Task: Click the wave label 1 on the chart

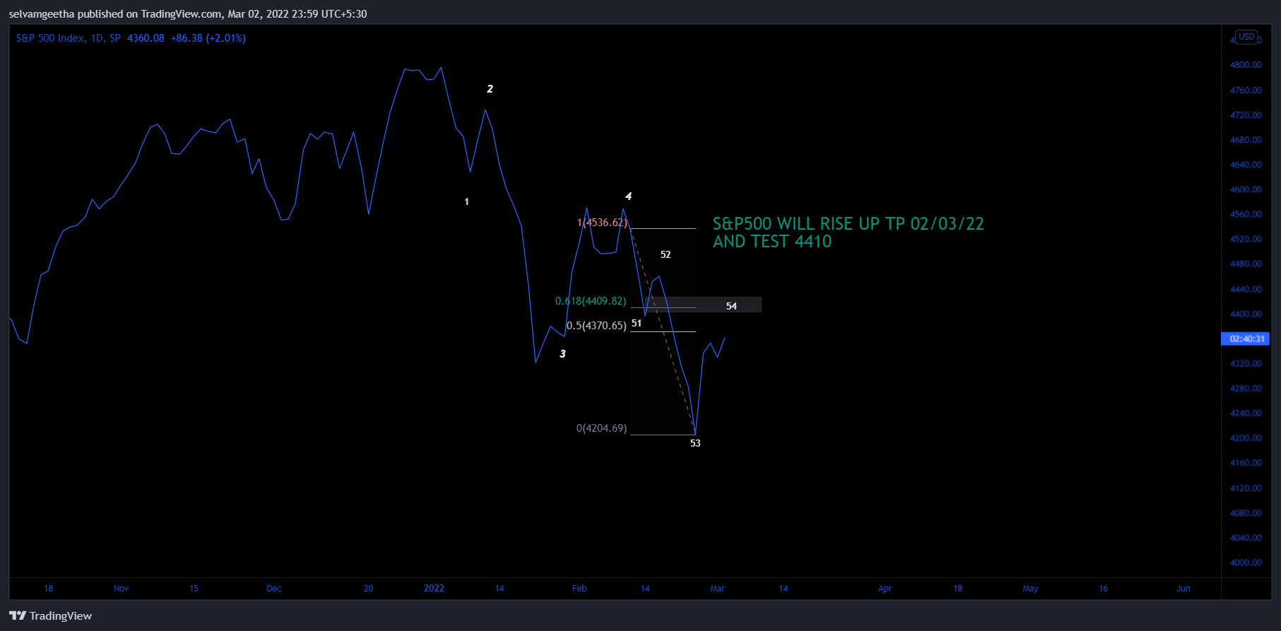Action: click(x=466, y=202)
